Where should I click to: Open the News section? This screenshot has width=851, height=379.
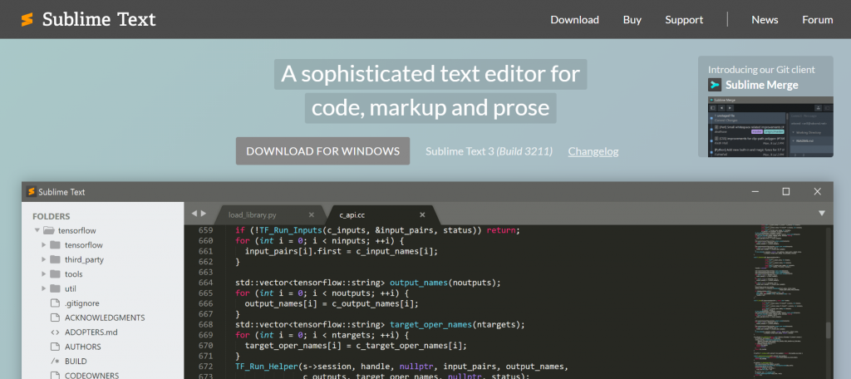click(x=765, y=20)
